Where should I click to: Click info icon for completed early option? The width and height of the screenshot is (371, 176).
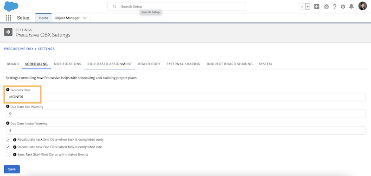pyautogui.click(x=15, y=140)
